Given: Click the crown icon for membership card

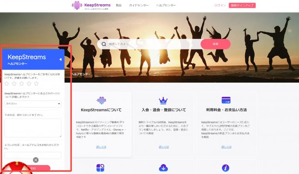Looking at the screenshot, I should tap(163, 101).
